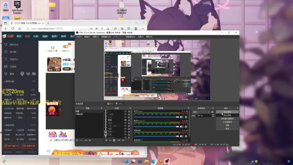Move scene up in Scenes panel
293x165 pixels.
[x=86, y=140]
